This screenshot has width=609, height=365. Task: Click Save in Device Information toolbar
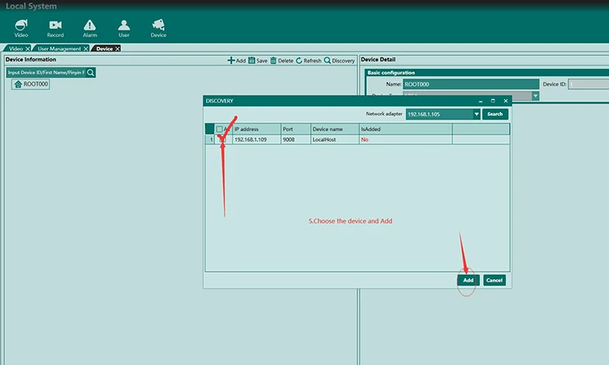(258, 61)
